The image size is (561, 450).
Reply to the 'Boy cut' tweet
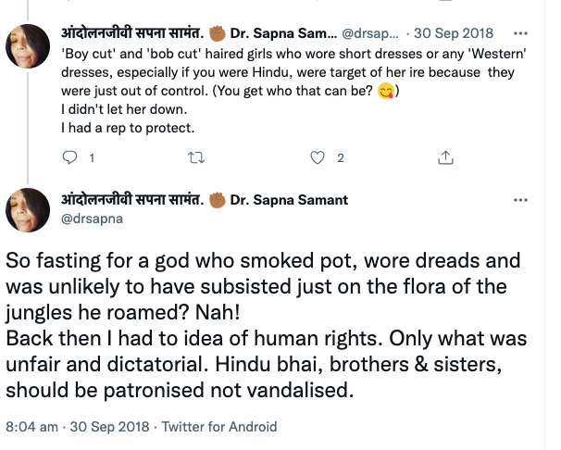click(71, 158)
